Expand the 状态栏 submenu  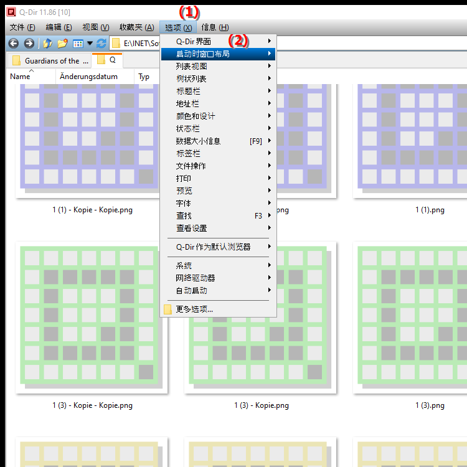218,129
